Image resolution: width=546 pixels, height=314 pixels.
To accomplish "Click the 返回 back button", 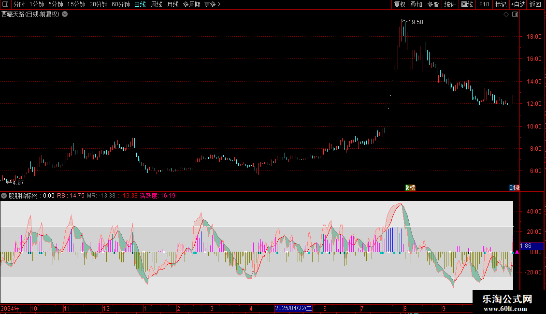I will [535, 4].
